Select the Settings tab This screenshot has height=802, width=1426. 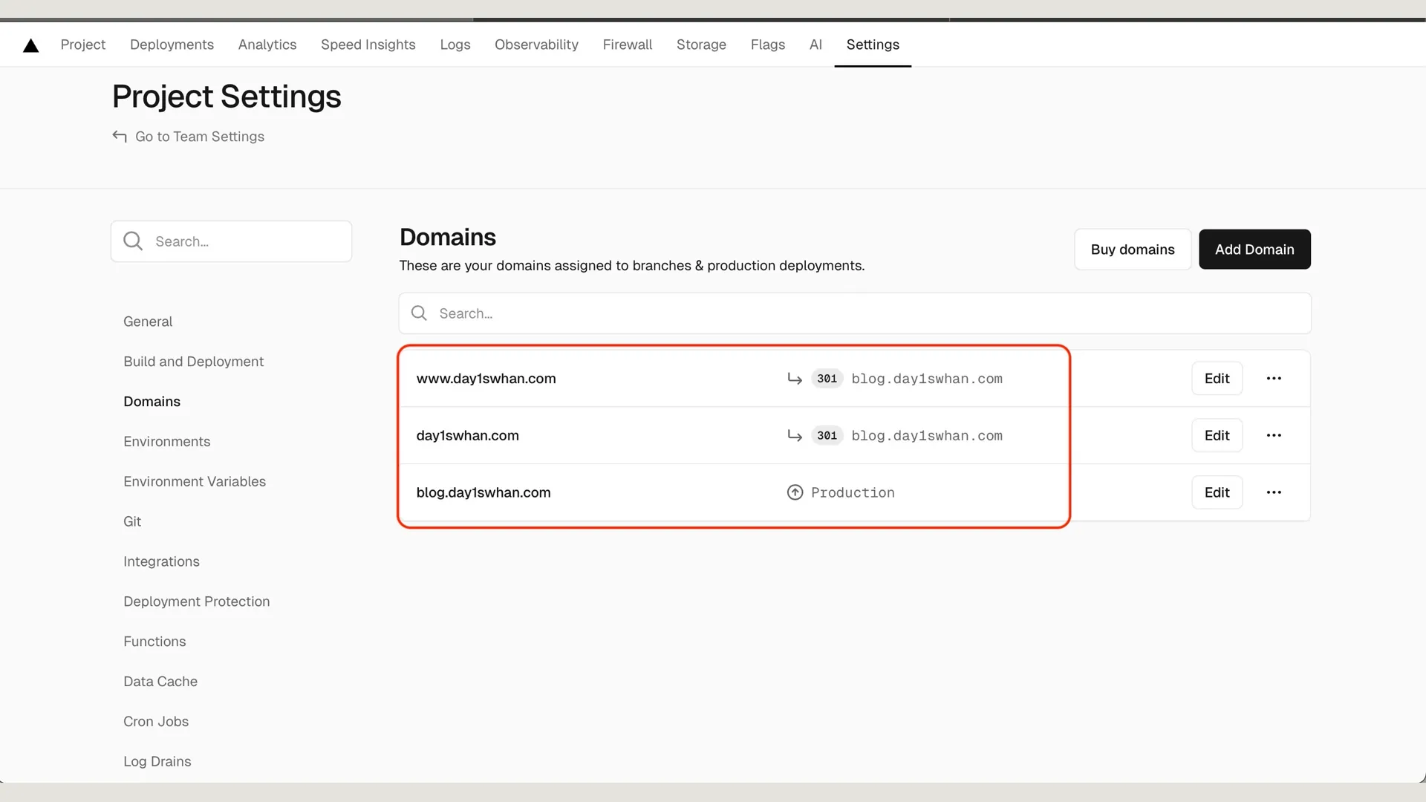(x=873, y=45)
